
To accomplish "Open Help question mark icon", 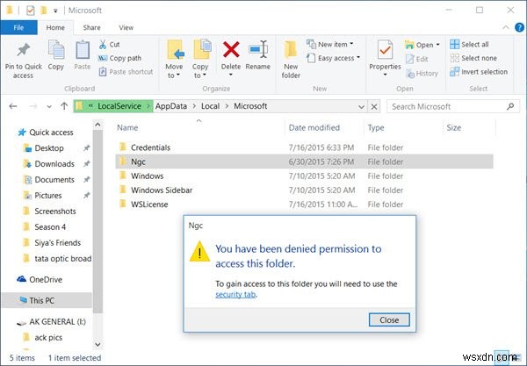I will coord(520,27).
